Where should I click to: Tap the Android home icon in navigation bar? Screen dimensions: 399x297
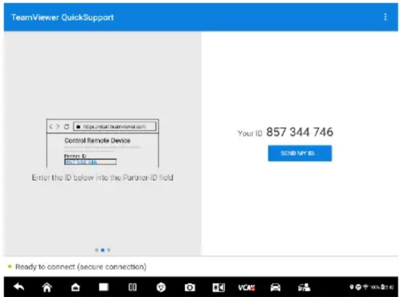click(x=47, y=287)
